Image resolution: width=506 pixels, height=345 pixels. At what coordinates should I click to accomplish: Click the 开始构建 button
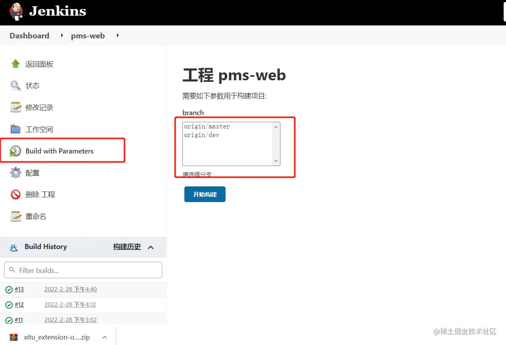pyautogui.click(x=205, y=194)
